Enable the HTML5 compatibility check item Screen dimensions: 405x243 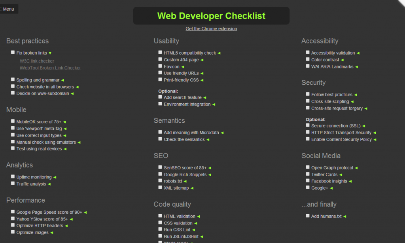click(x=160, y=52)
